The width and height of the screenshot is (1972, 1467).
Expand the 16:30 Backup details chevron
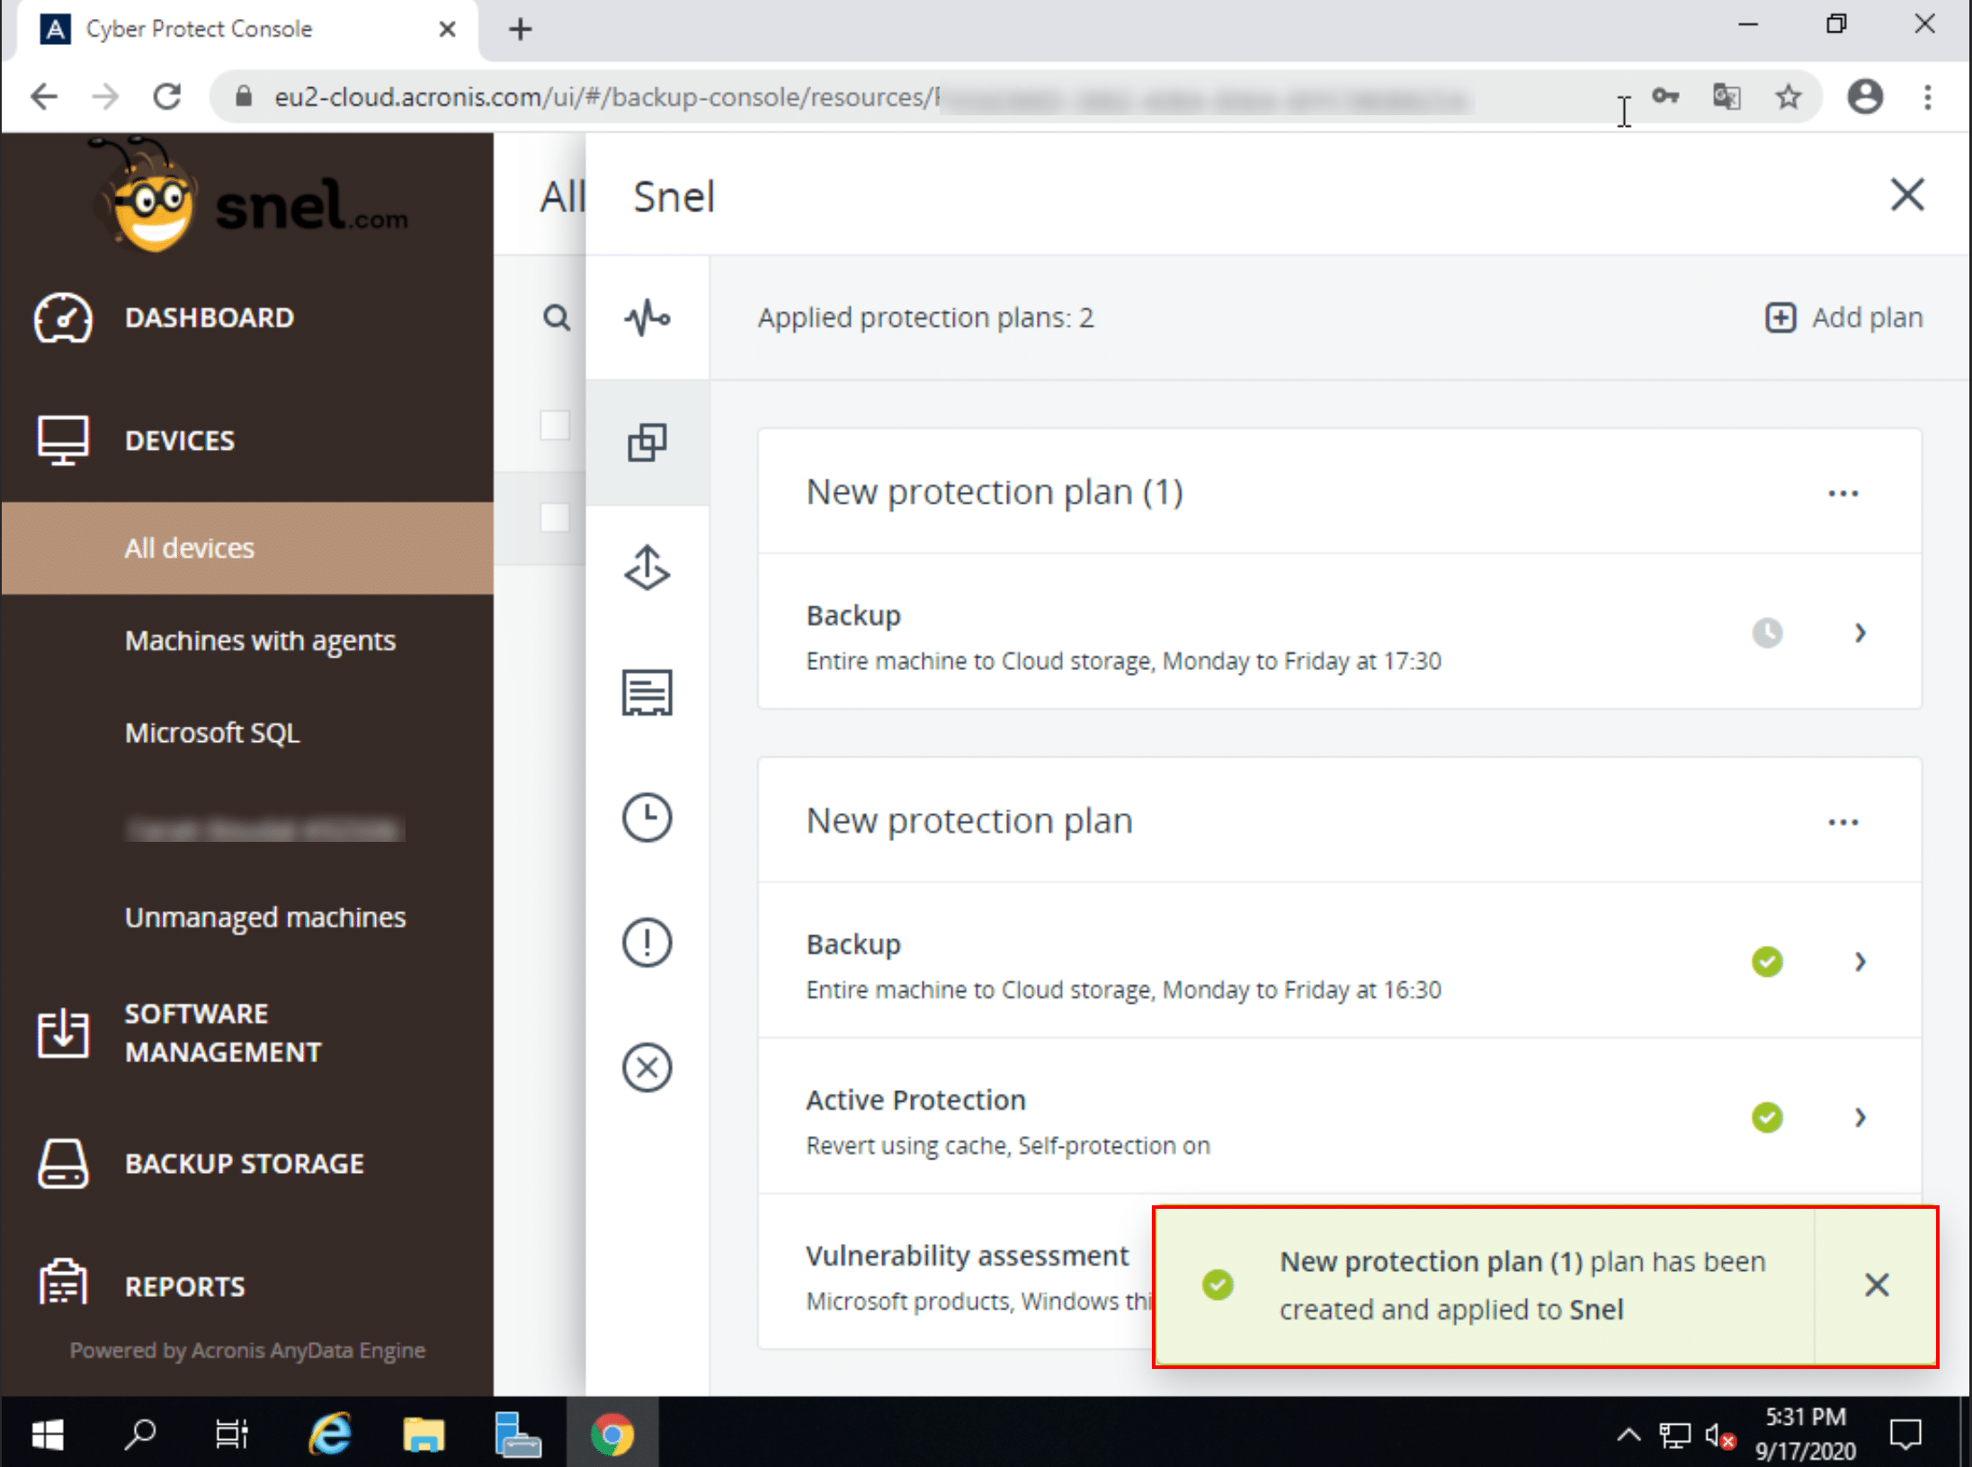point(1860,962)
